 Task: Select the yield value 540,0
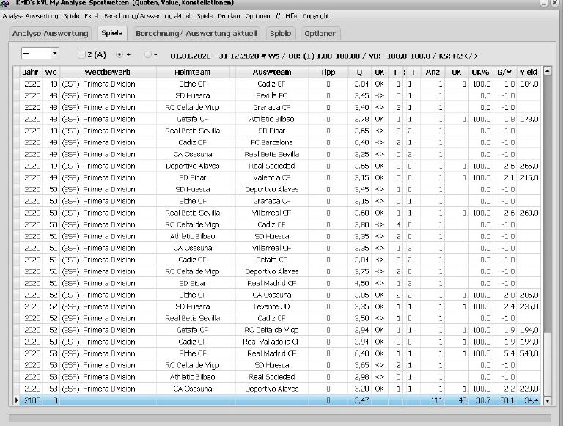[529, 354]
